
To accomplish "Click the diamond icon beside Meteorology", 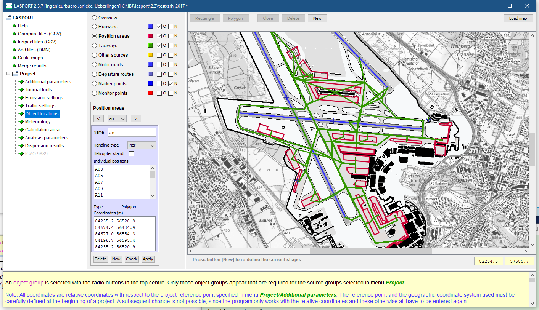I will pos(21,122).
